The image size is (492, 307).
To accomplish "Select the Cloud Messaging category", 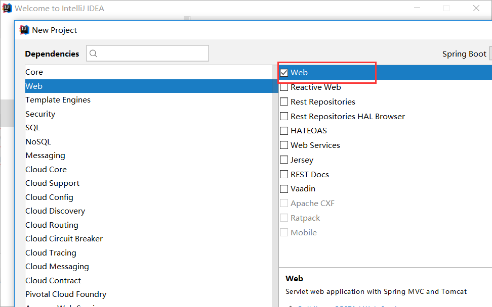I will click(x=149, y=266).
